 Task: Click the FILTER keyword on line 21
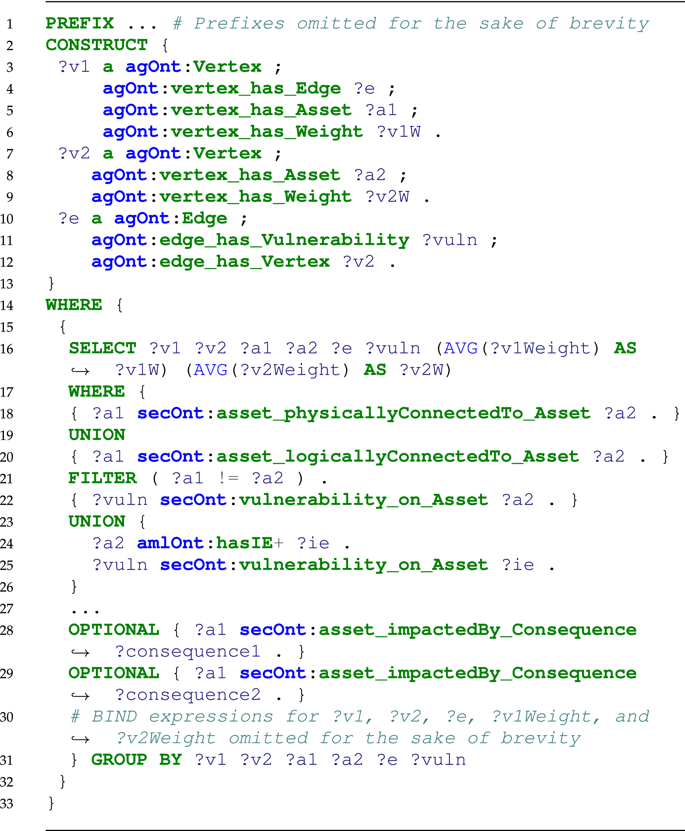[102, 479]
